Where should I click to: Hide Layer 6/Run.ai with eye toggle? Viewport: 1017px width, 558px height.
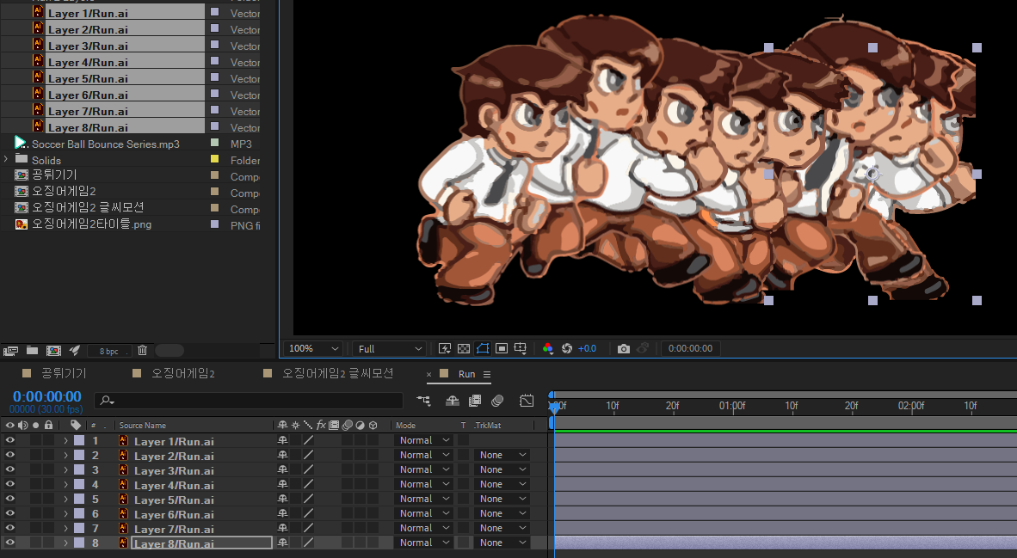(x=9, y=513)
